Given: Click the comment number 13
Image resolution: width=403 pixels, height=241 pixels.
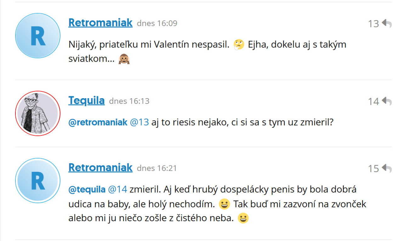Looking at the screenshot, I should click(373, 23).
